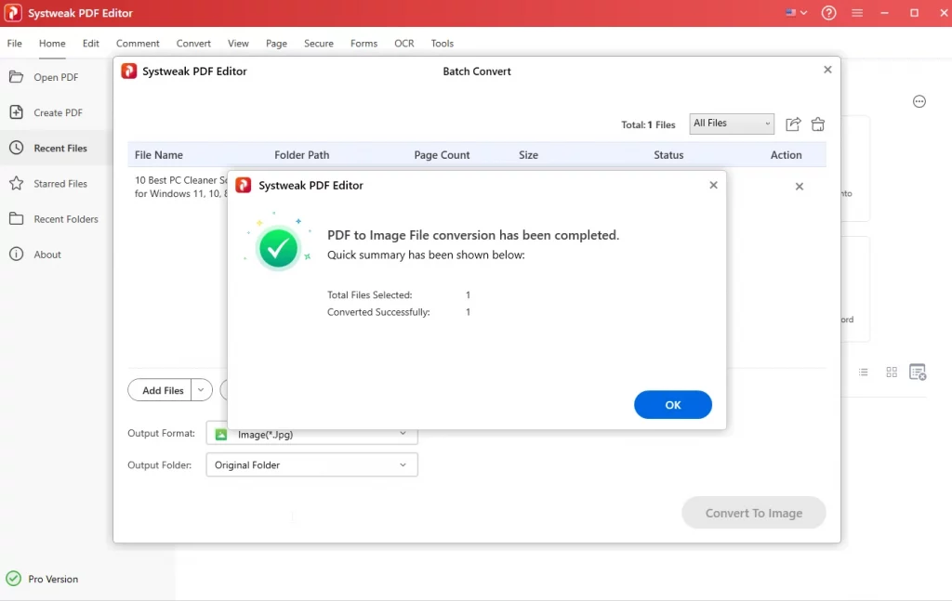Viewport: 952px width, 601px height.
Task: Open the Page tab
Action: point(276,43)
